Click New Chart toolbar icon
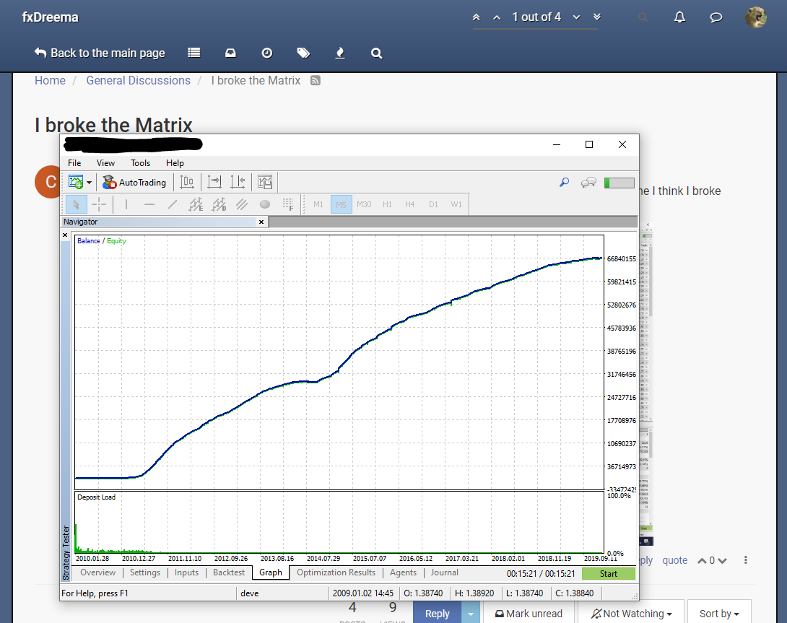Image resolution: width=787 pixels, height=623 pixels. coord(76,182)
